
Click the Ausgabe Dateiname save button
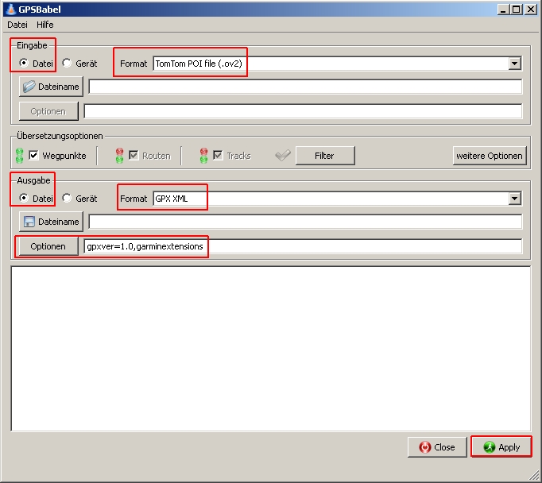coord(51,222)
